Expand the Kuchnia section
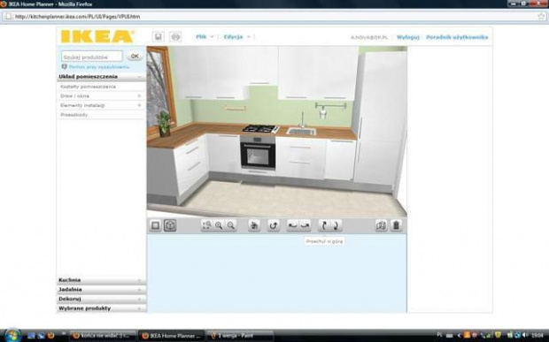 101,280
